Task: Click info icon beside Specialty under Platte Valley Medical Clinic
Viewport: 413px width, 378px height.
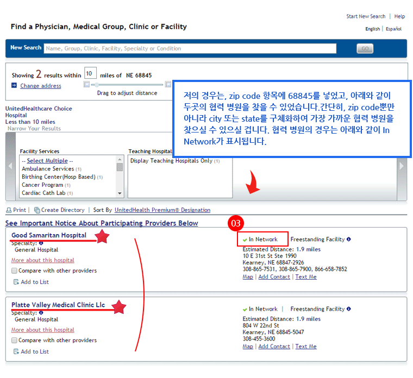Action: click(x=41, y=313)
